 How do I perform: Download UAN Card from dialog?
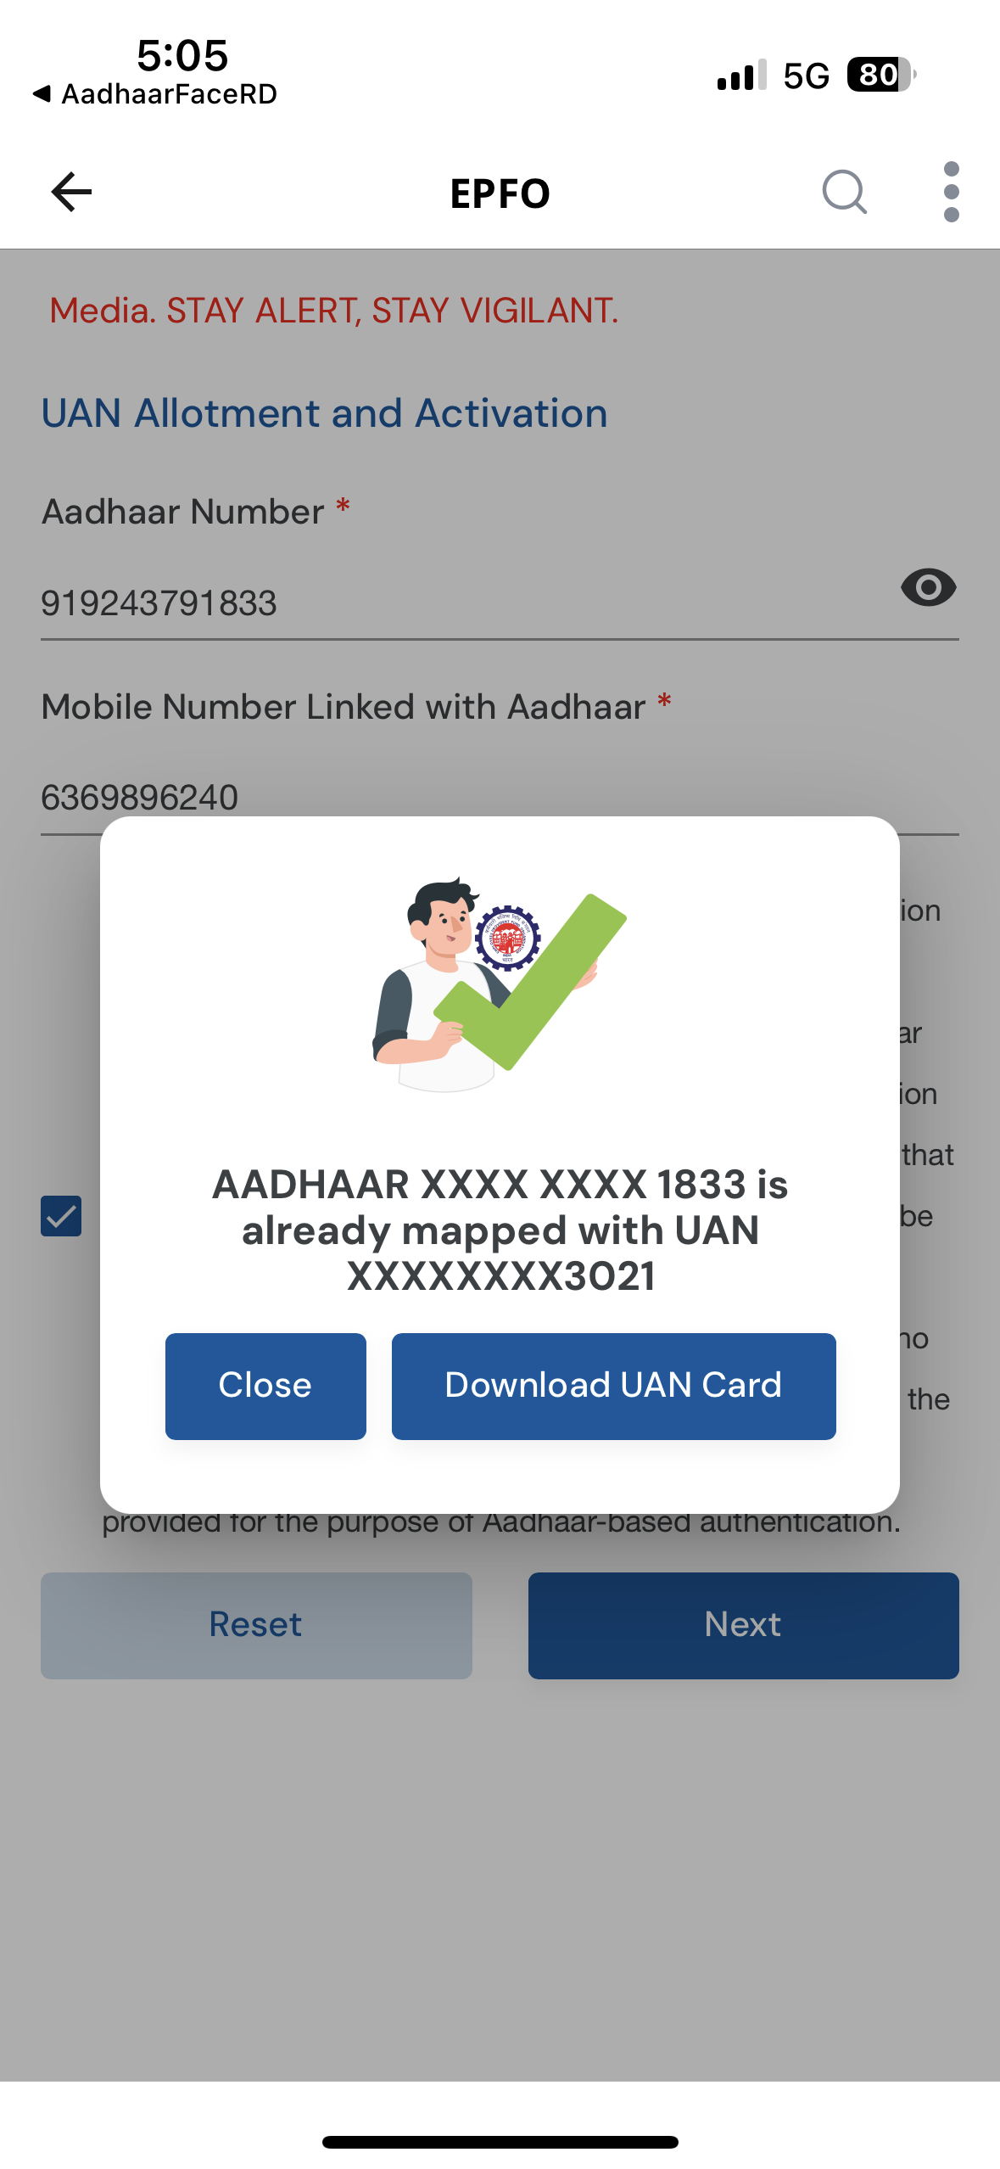pos(613,1386)
